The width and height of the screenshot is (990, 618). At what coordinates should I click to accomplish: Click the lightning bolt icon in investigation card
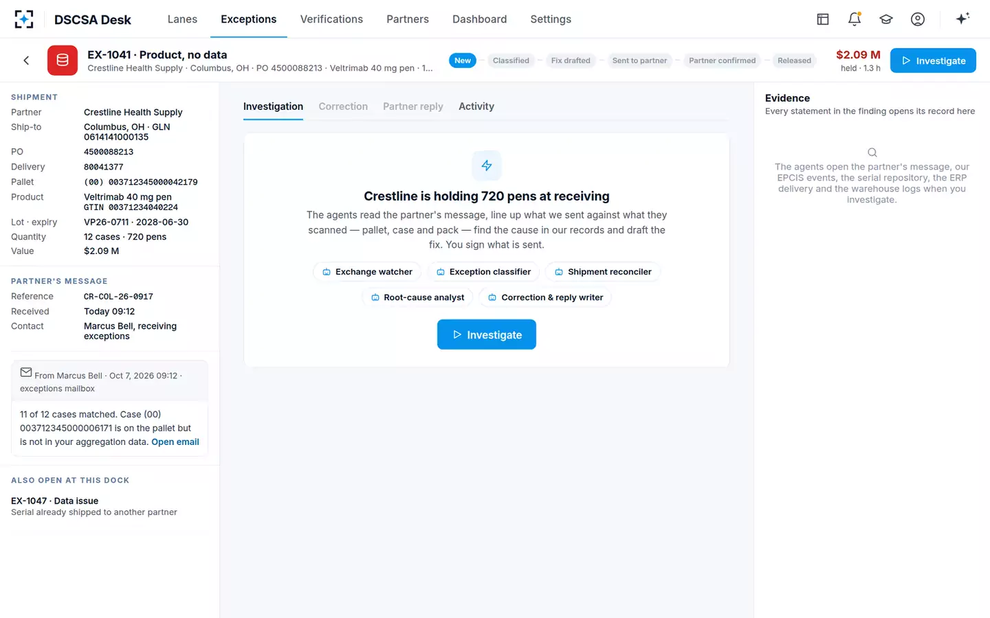[x=487, y=165]
